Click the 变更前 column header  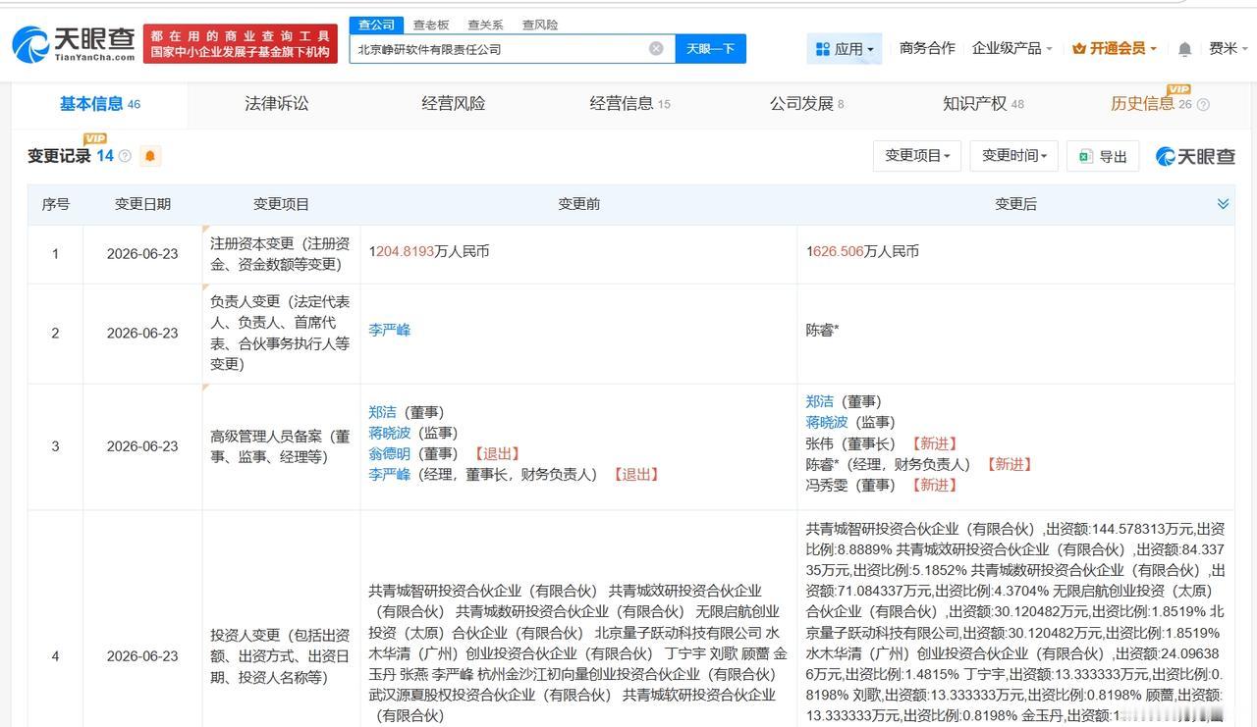[578, 204]
